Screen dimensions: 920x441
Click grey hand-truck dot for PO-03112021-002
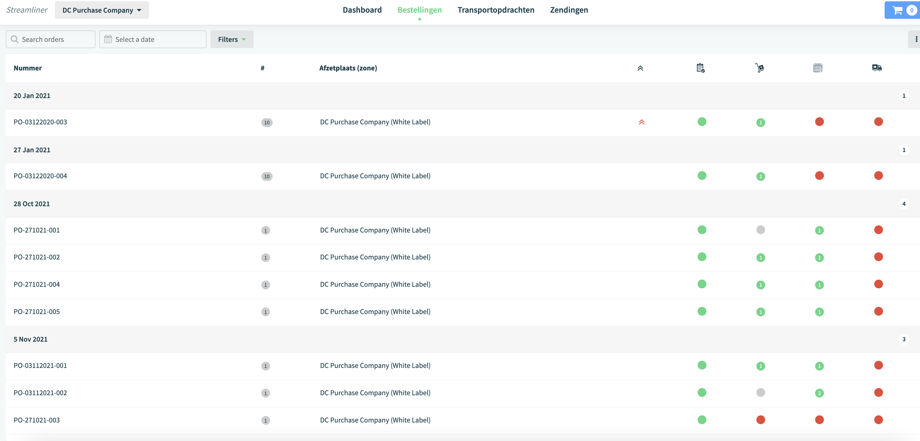(760, 392)
